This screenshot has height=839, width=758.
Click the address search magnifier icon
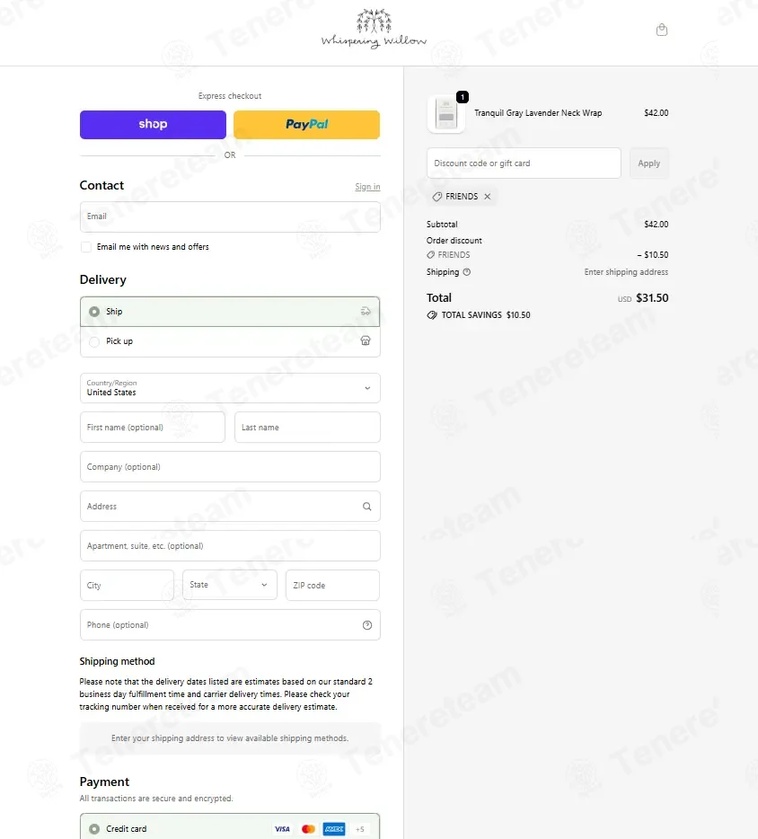click(x=366, y=507)
